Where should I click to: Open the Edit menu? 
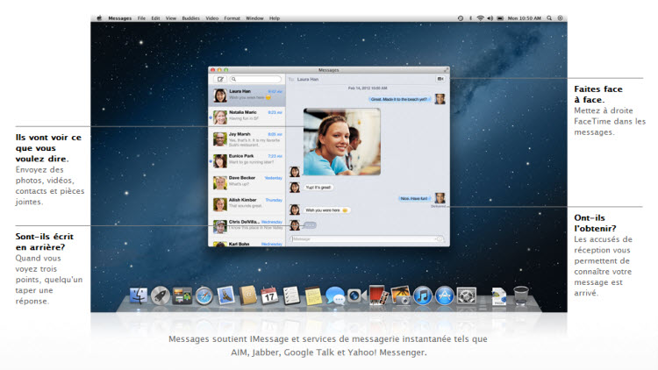(x=155, y=18)
